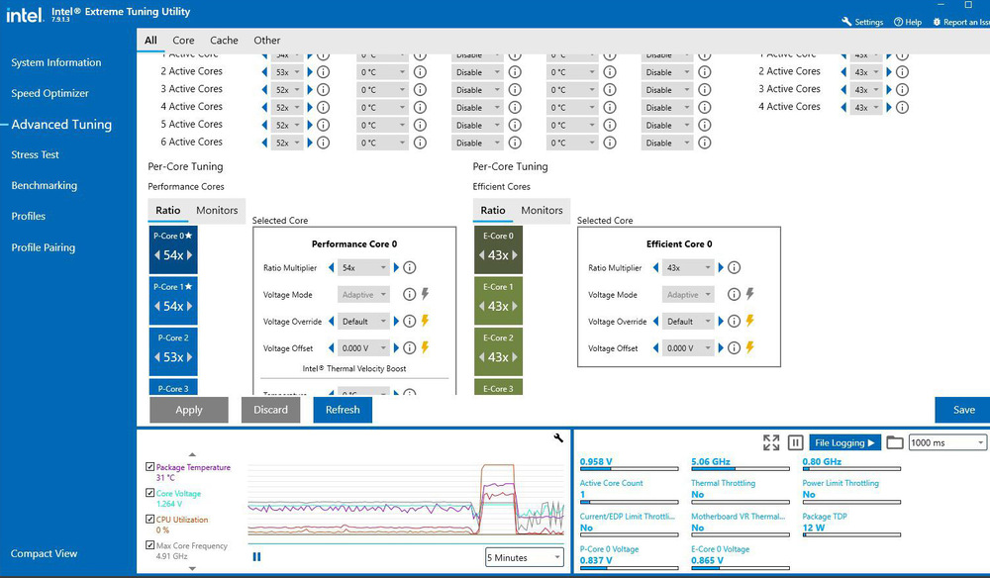
Task: Open the Performance Core 0 Voltage Offset dropdown
Action: [363, 347]
